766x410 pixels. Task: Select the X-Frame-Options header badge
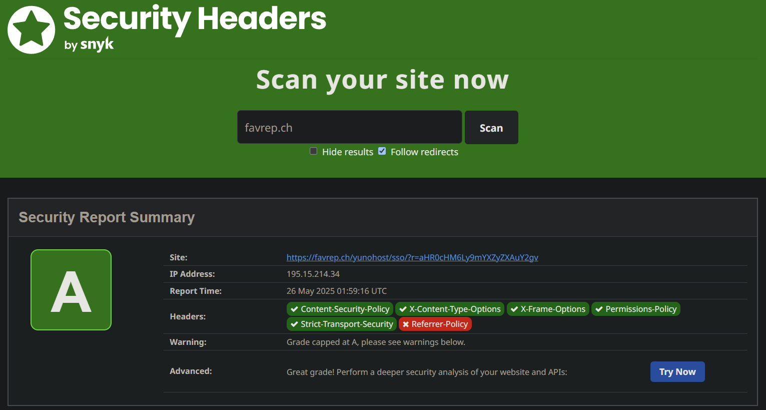point(547,309)
